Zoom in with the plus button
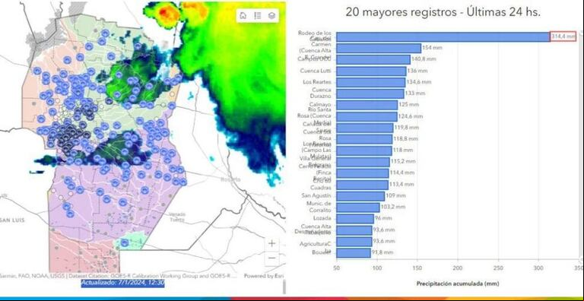The height and width of the screenshot is (301, 584). pyautogui.click(x=272, y=244)
